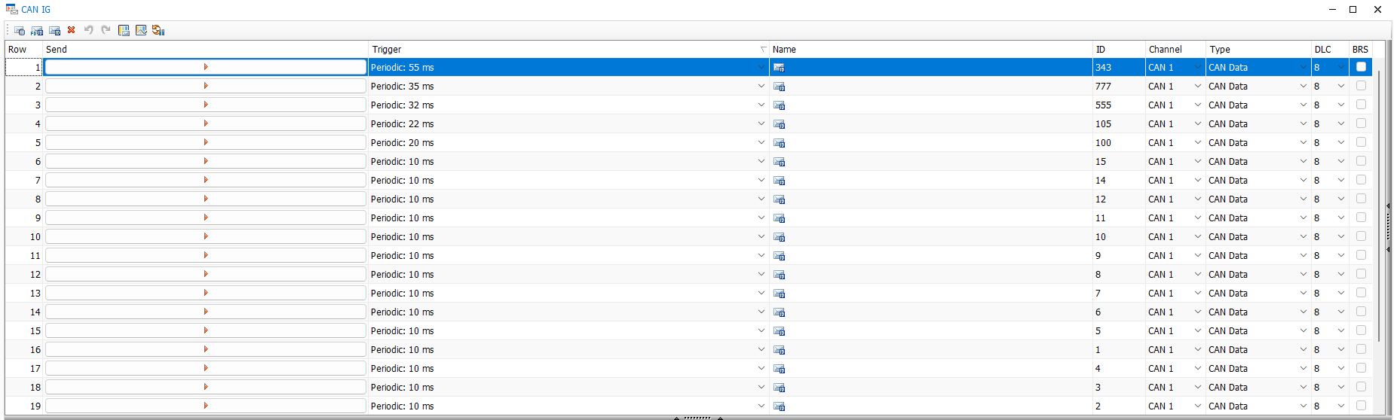The width and height of the screenshot is (1394, 420).
Task: Click the right-side panel splitter handle
Action: tap(1388, 227)
